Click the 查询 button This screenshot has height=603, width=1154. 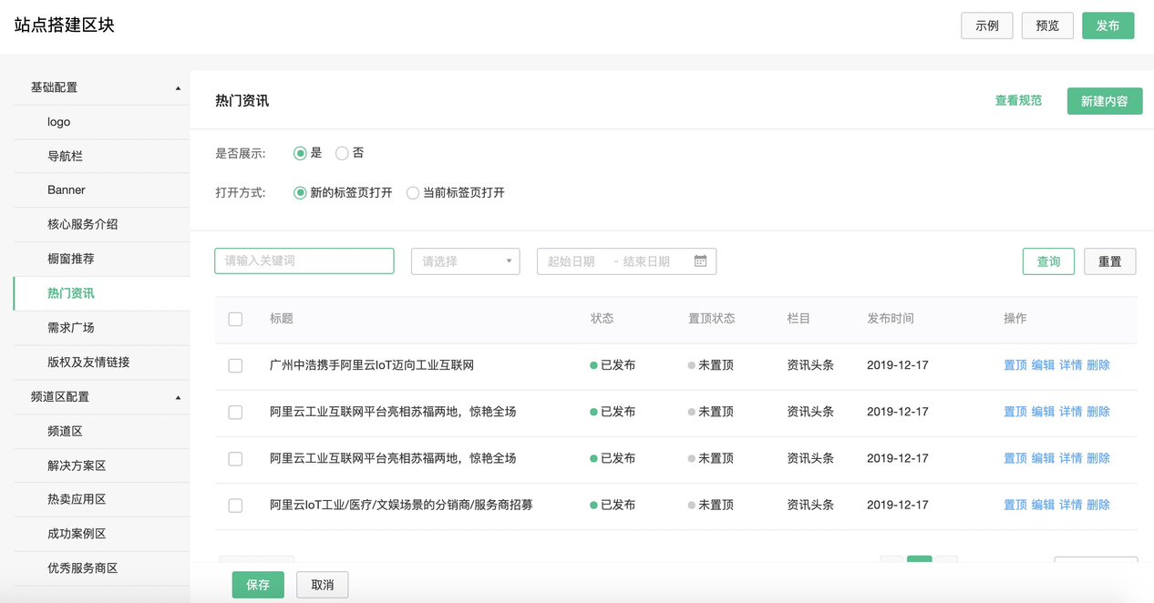point(1048,261)
